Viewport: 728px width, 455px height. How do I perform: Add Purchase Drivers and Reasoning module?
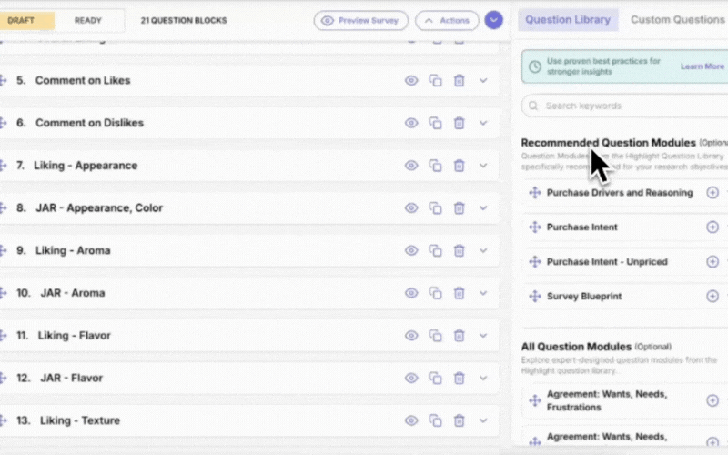tap(713, 193)
